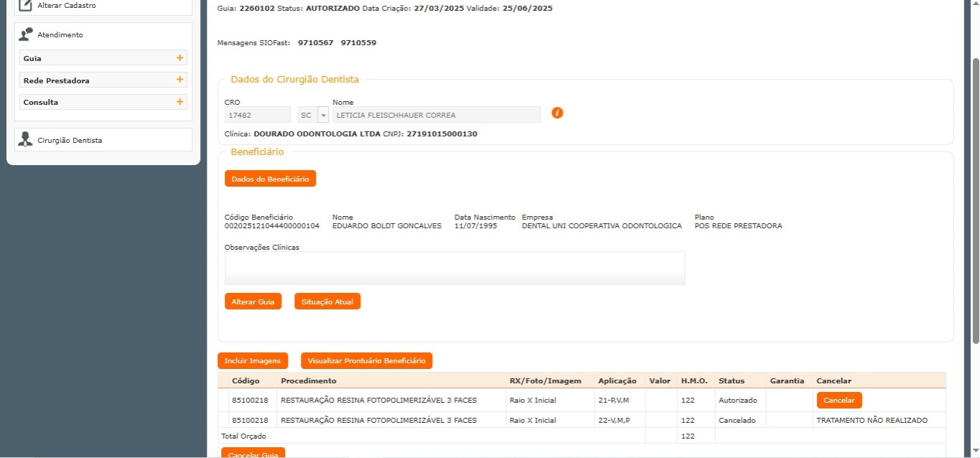Click inside Observações Clínicas text area
This screenshot has height=458, width=980.
(x=454, y=268)
